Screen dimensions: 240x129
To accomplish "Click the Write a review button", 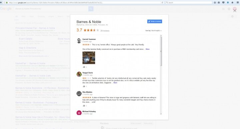I will 155,22.
